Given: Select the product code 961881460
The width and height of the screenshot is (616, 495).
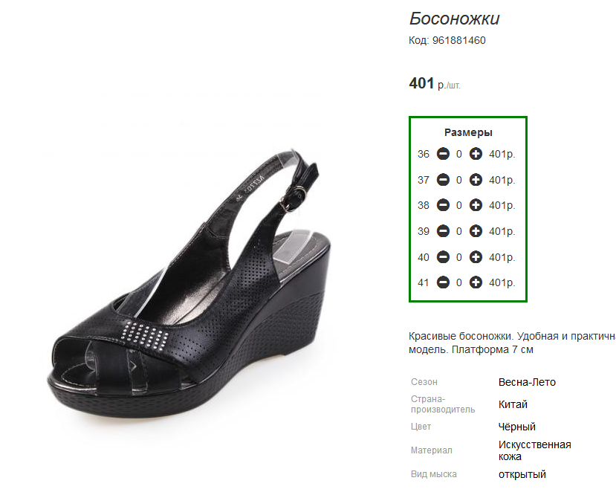Looking at the screenshot, I should [x=459, y=40].
